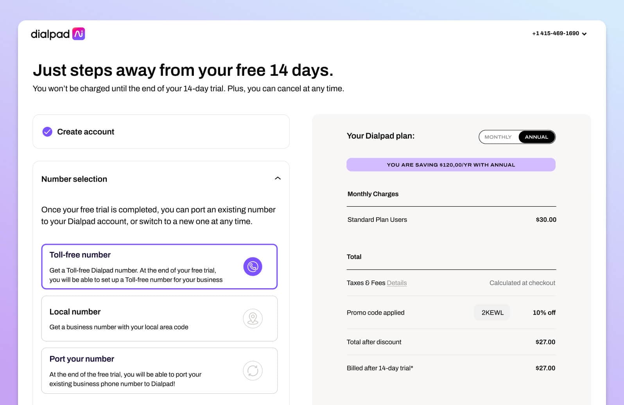
Task: Click the purple phone icon for Toll-free
Action: point(253,267)
